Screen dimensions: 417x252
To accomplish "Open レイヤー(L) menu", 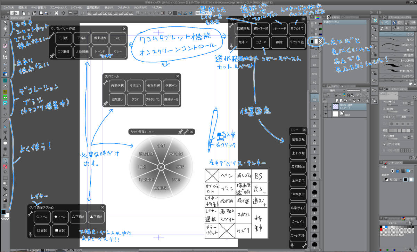I will (x=76, y=7).
